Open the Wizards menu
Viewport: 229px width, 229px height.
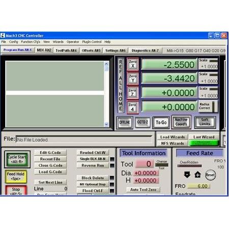[58, 42]
